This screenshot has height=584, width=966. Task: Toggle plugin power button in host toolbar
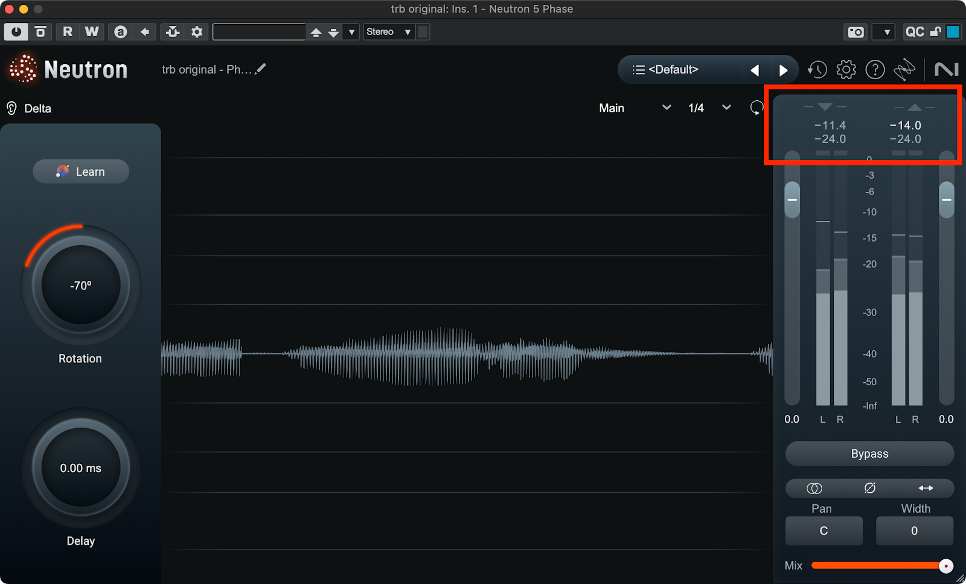click(16, 32)
